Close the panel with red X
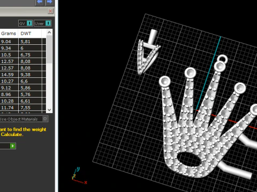Image resolution: width=257 pixels, height=192 pixels. pyautogui.click(x=50, y=11)
